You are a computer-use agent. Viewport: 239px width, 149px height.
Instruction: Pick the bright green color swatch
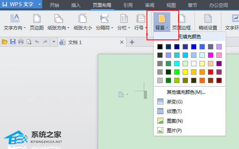[177, 72]
